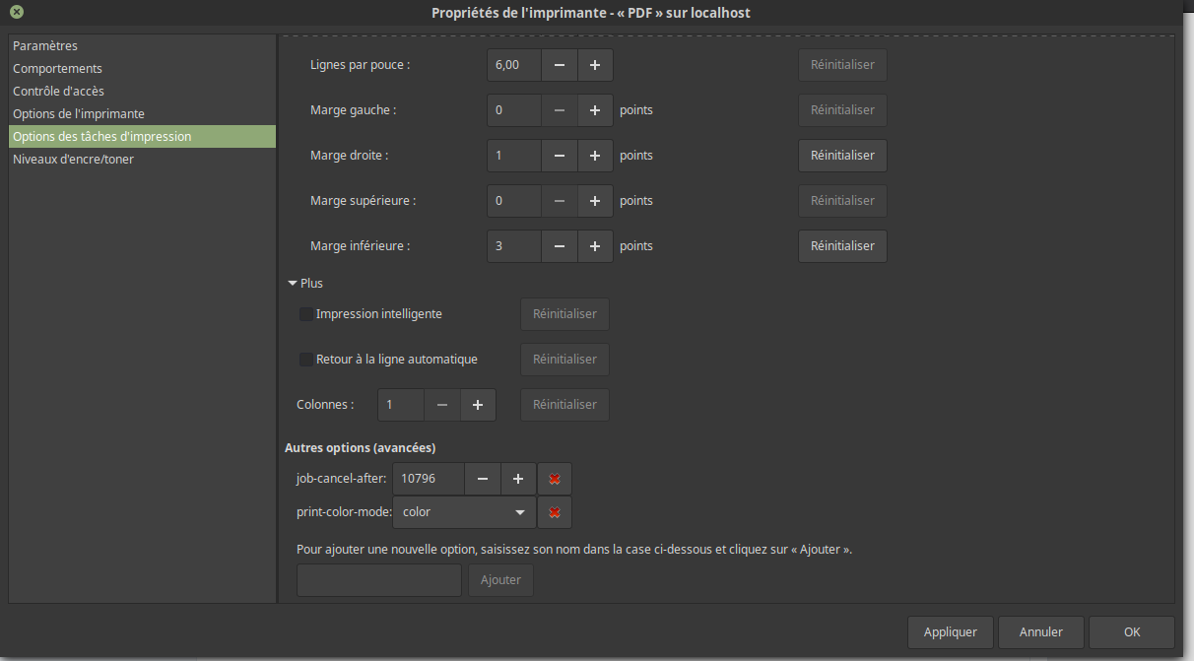Increase Marge gauche value with plus
Image resolution: width=1194 pixels, height=661 pixels.
pos(595,110)
